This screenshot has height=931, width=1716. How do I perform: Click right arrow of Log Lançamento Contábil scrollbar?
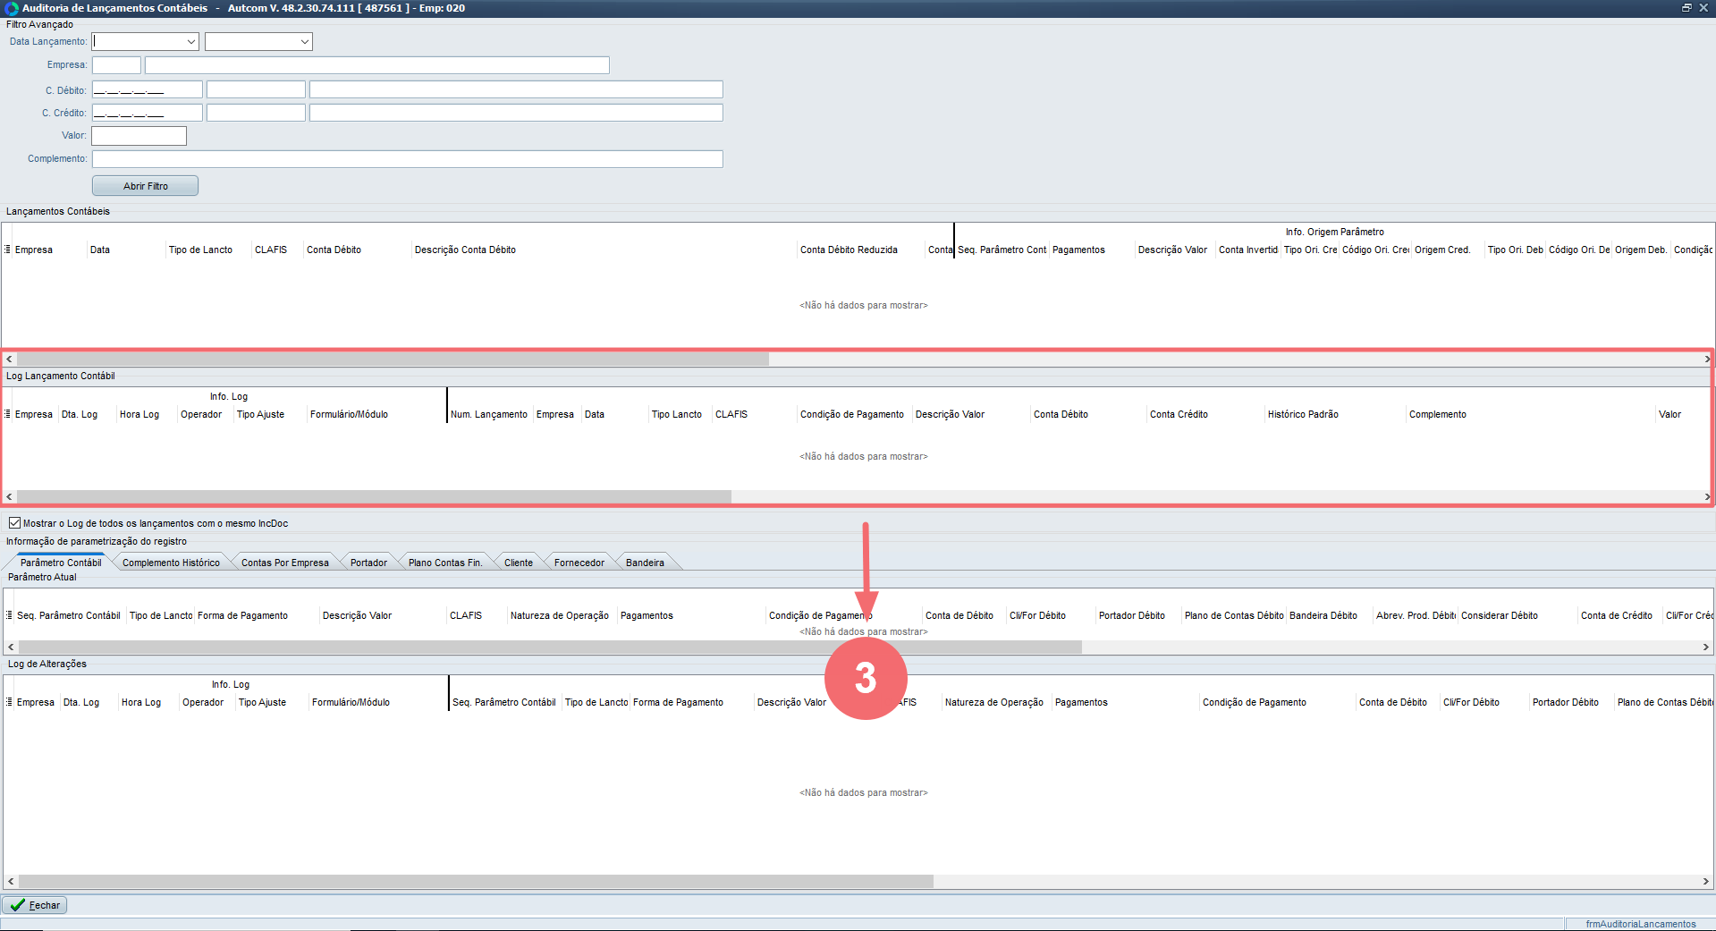(1706, 496)
